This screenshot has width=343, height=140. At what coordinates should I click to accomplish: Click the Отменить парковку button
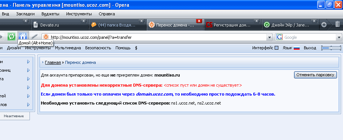[x=315, y=75]
